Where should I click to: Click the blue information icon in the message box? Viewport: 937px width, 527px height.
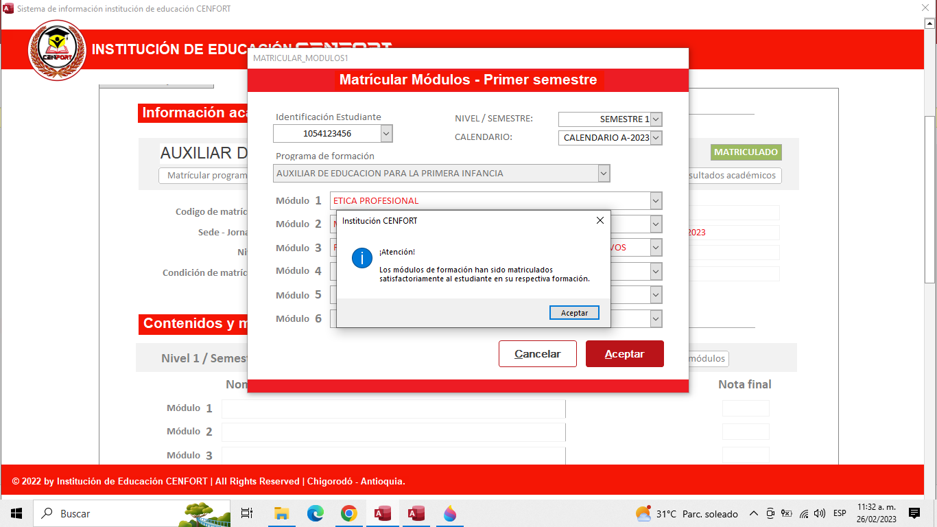pos(361,258)
